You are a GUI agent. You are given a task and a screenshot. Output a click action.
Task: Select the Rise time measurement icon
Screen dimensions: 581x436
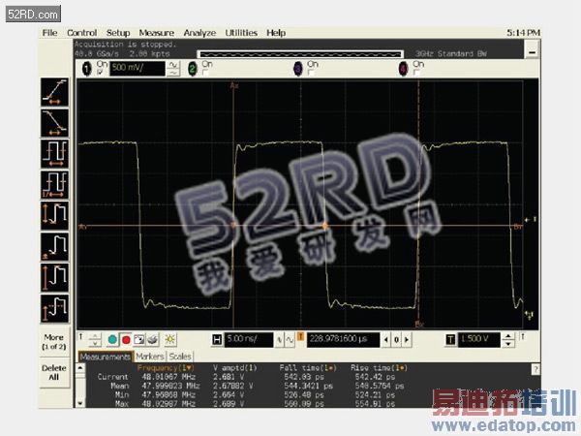pyautogui.click(x=55, y=92)
